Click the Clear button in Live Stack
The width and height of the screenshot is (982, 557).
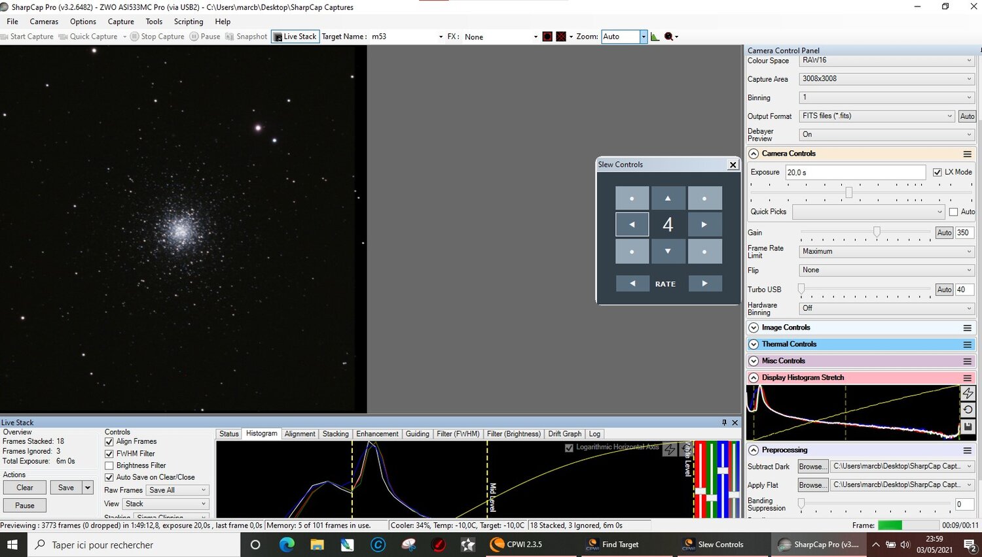[x=25, y=488]
